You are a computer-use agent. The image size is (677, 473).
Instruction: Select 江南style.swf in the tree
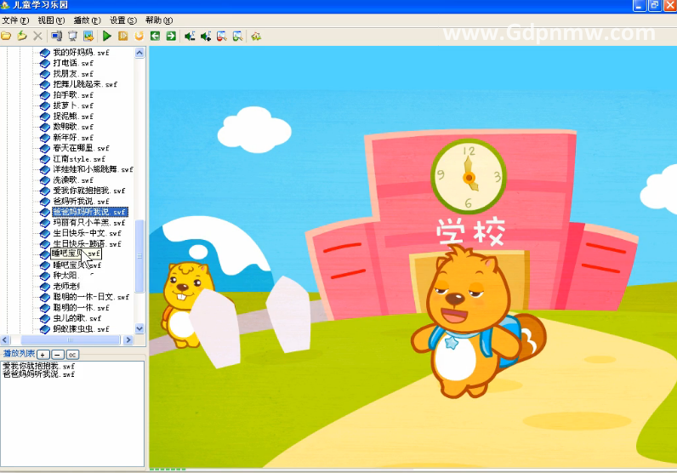[x=79, y=158]
